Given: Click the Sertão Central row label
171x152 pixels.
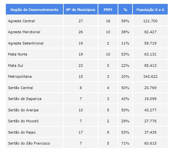Looking at the screenshot, I should (x=20, y=88).
